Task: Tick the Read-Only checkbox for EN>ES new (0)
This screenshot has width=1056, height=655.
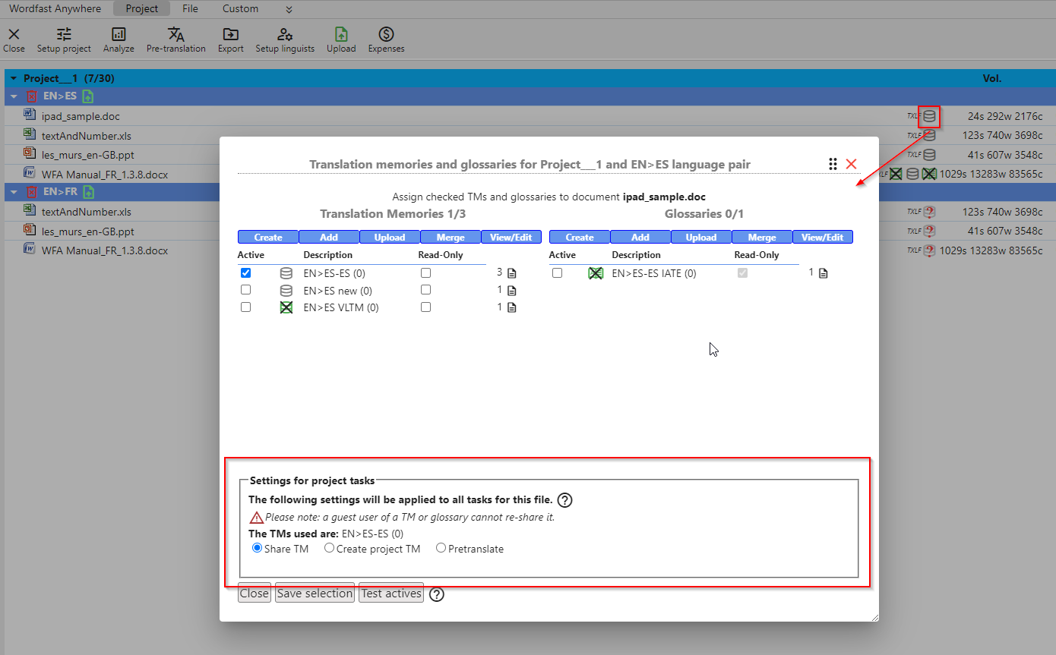Action: [425, 290]
